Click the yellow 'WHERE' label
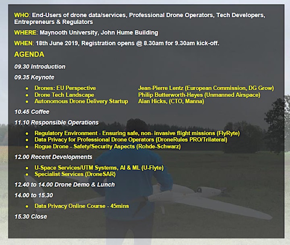This screenshot has height=245, width=290. pos(25,33)
